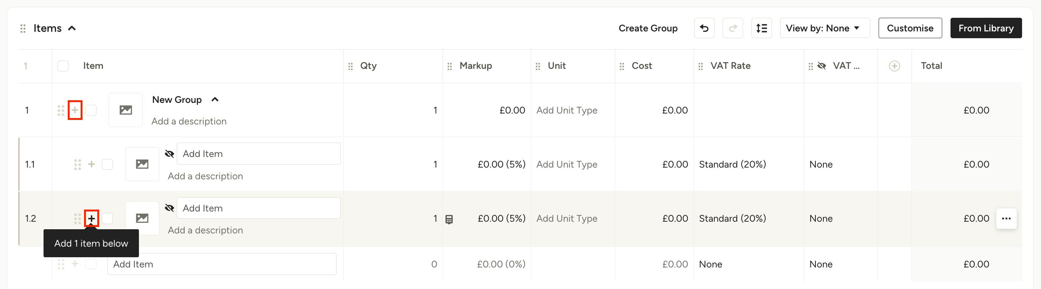Click the undo arrow button

point(704,28)
